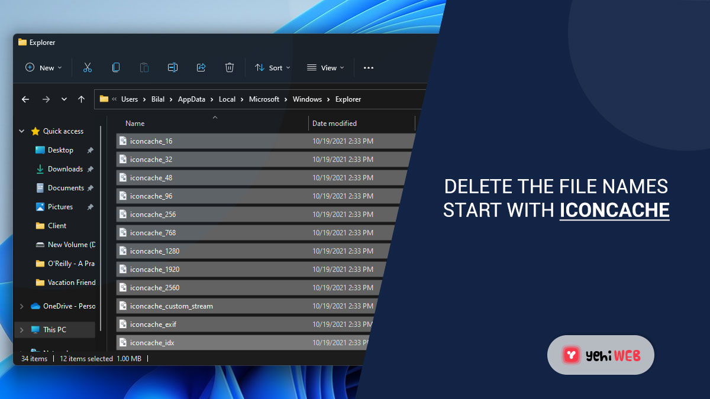The width and height of the screenshot is (710, 399).
Task: Go back with the left arrow button
Action: tap(25, 99)
